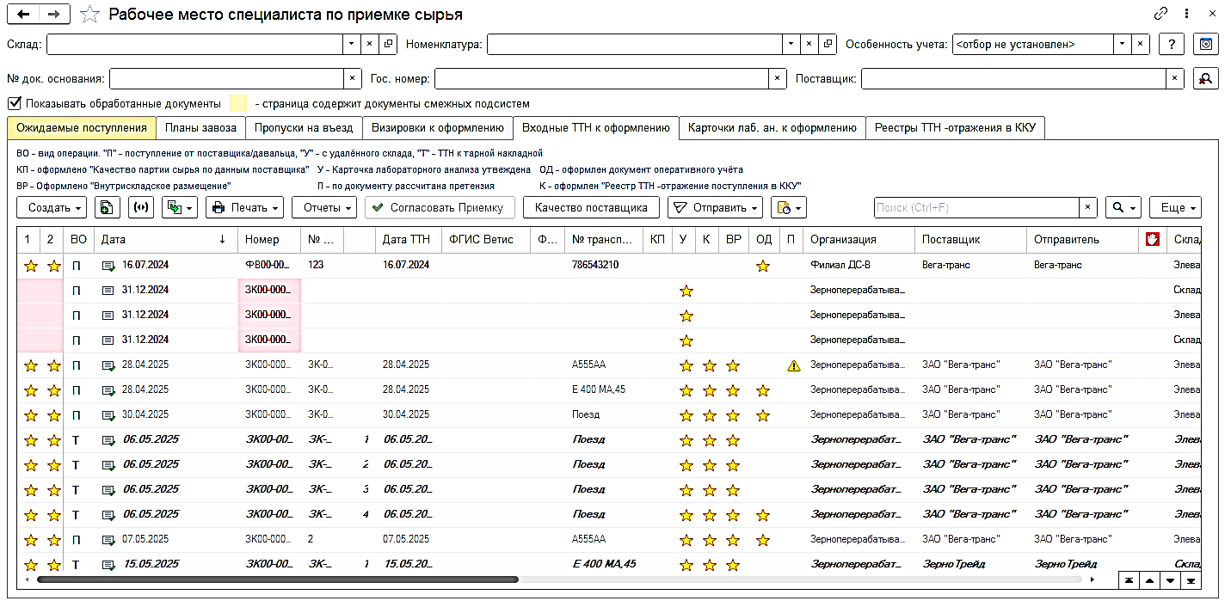Open help with the question mark button
Image resolution: width=1231 pixels, height=607 pixels.
[x=1172, y=44]
